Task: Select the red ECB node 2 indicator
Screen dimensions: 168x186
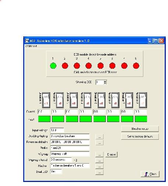Action: (65, 65)
